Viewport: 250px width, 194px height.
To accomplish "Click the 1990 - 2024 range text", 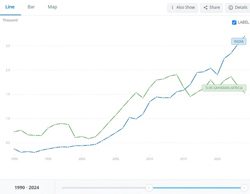I will point(27,188).
